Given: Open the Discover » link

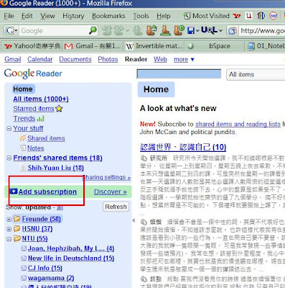Looking at the screenshot, I should [111, 192].
